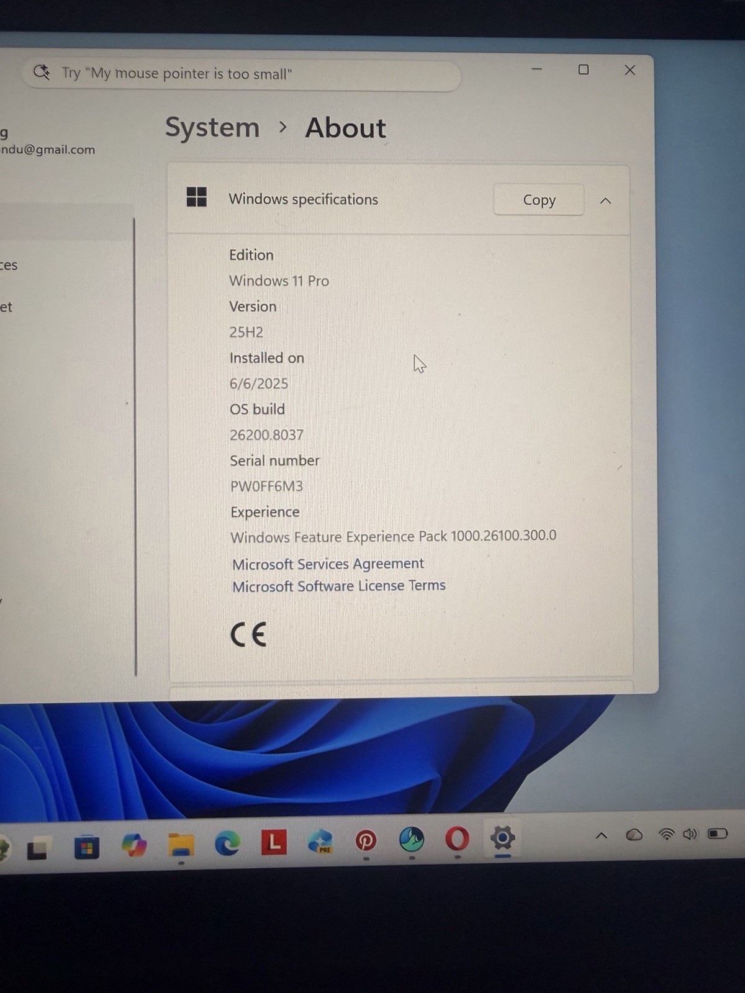Close the Settings window
Image resolution: width=745 pixels, height=993 pixels.
click(x=630, y=70)
